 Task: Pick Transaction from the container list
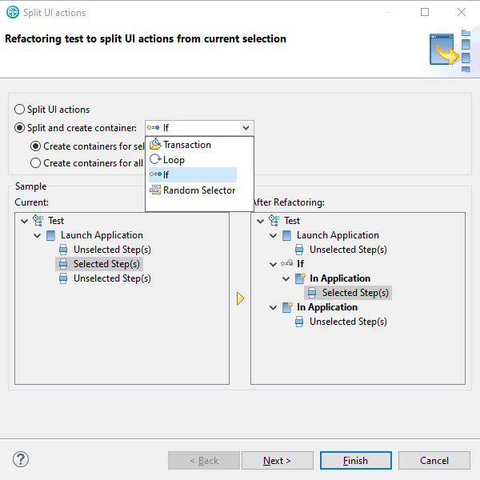[x=192, y=145]
